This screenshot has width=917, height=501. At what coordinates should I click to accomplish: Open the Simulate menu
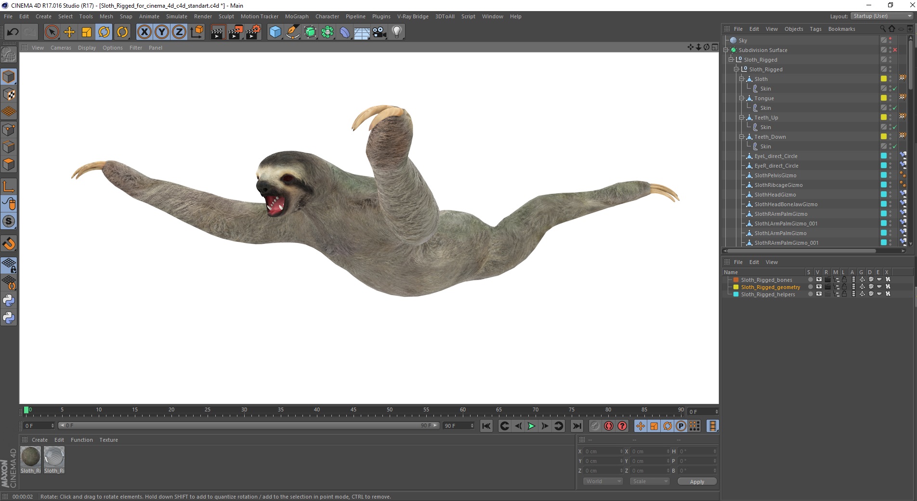[177, 16]
